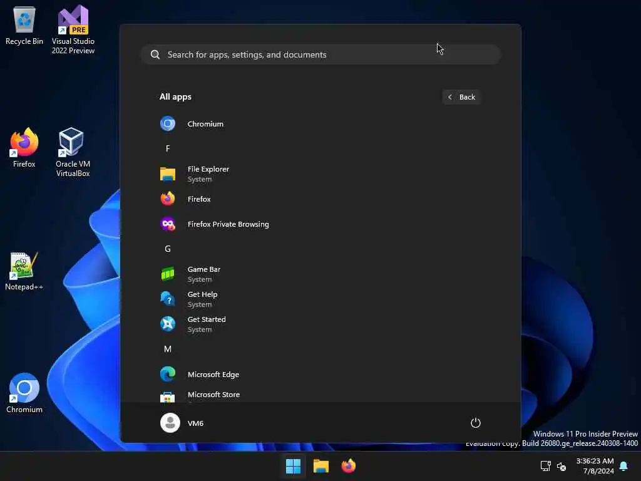Select Oracle VM VirtualBox desktop shortcut
This screenshot has height=481, width=641.
pos(73,152)
